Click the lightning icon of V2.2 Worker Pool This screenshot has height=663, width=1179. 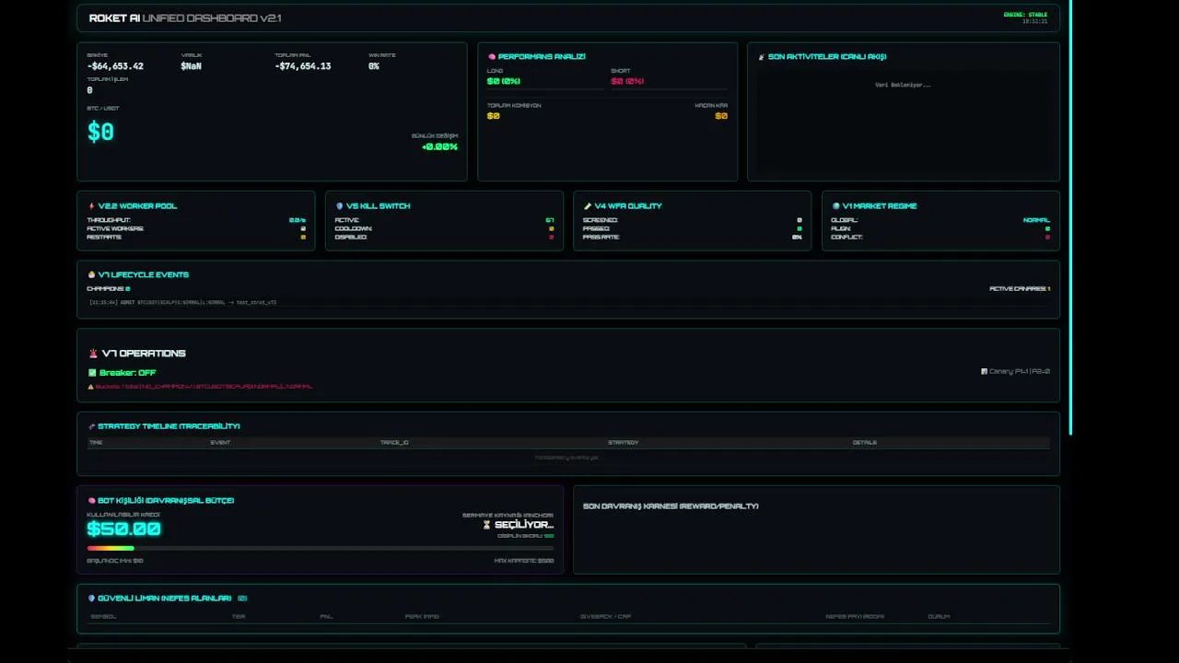[91, 206]
